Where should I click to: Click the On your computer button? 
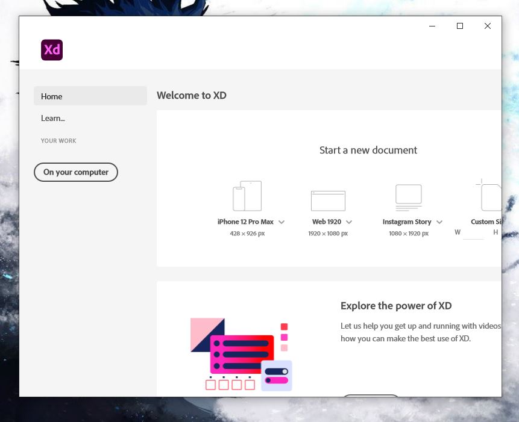pyautogui.click(x=76, y=172)
